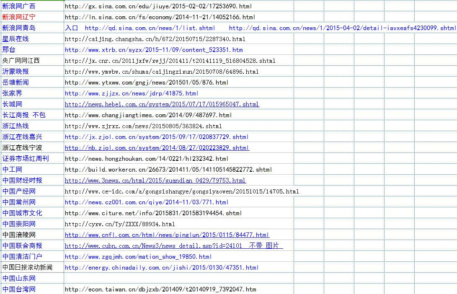The image size is (457, 294).
Task: Select the cell 浙江热线
Action: coord(32,126)
